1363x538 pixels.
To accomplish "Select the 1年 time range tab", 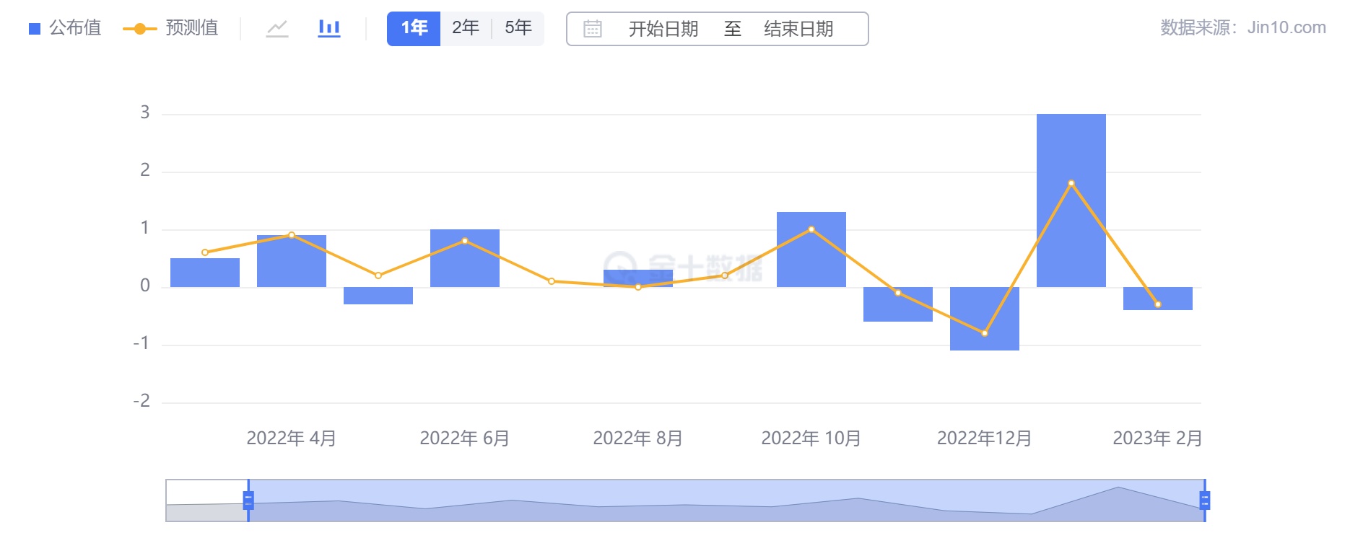I will [414, 29].
